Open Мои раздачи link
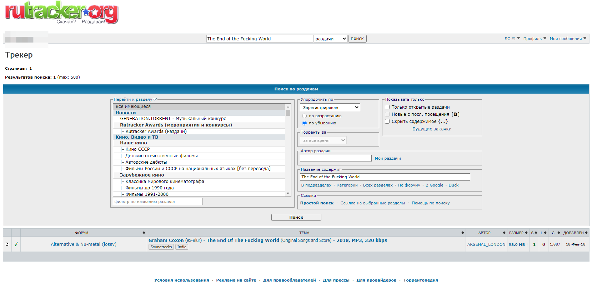The image size is (592, 283). 388,158
